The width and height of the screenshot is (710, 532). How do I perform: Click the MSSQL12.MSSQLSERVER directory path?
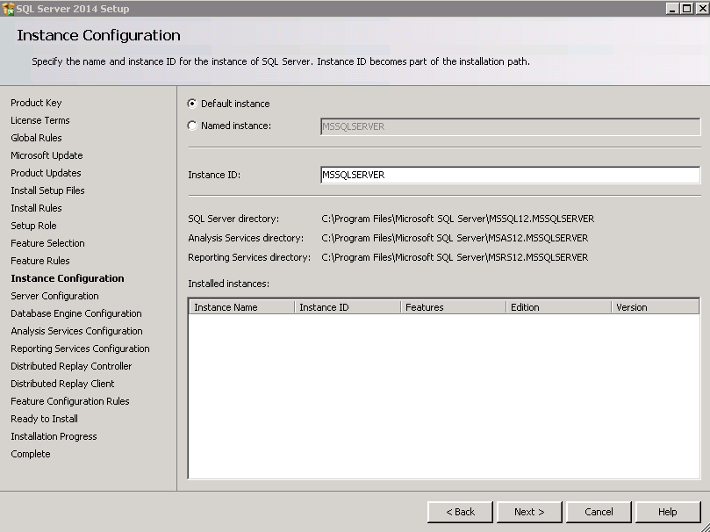(x=458, y=219)
